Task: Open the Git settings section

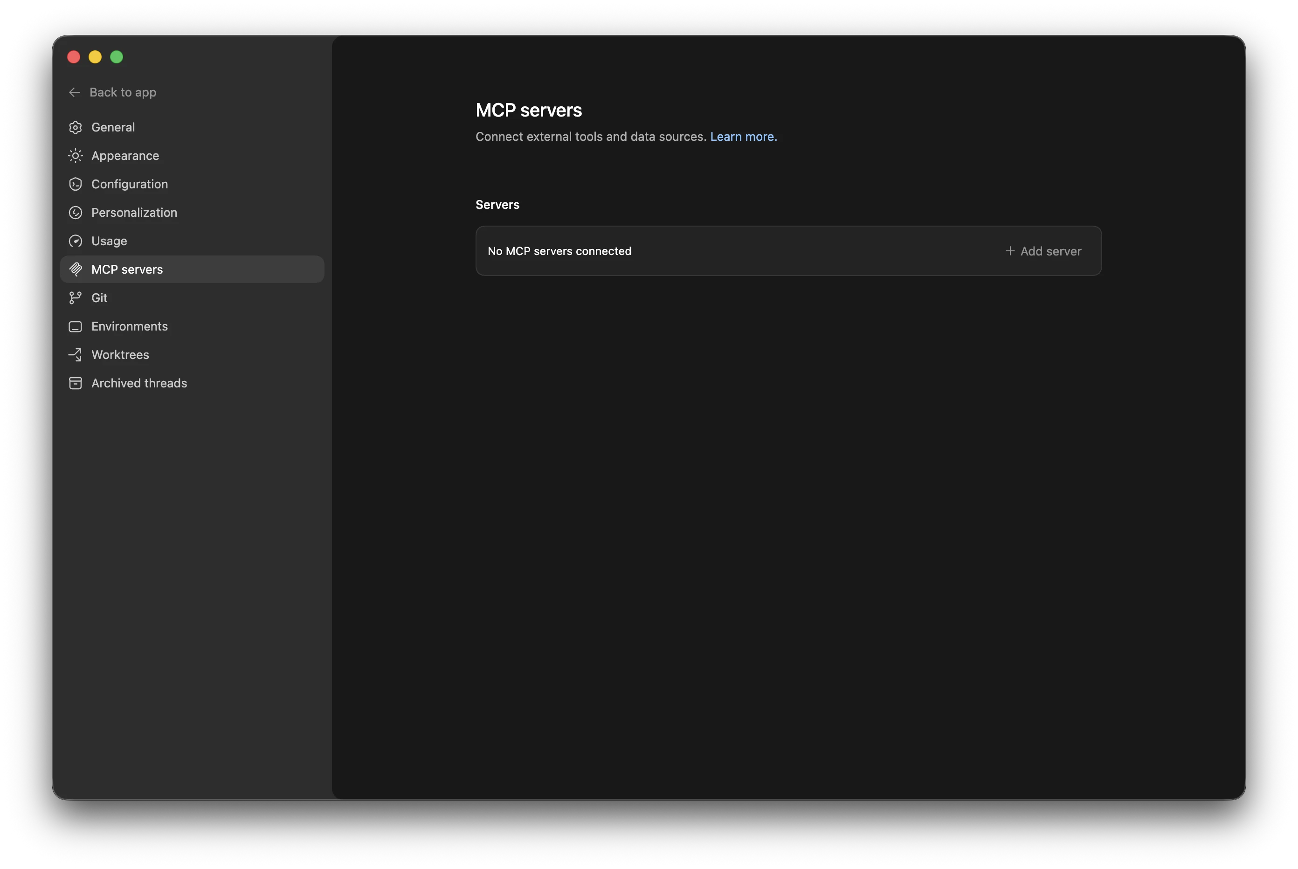Action: coord(100,297)
